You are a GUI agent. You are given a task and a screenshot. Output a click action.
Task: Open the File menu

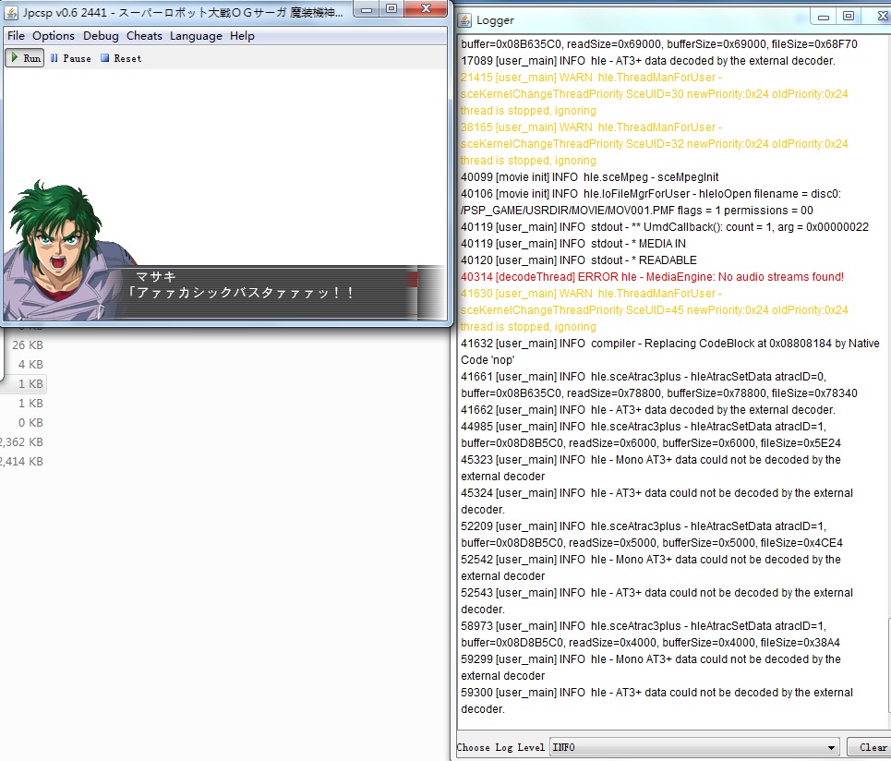(16, 36)
